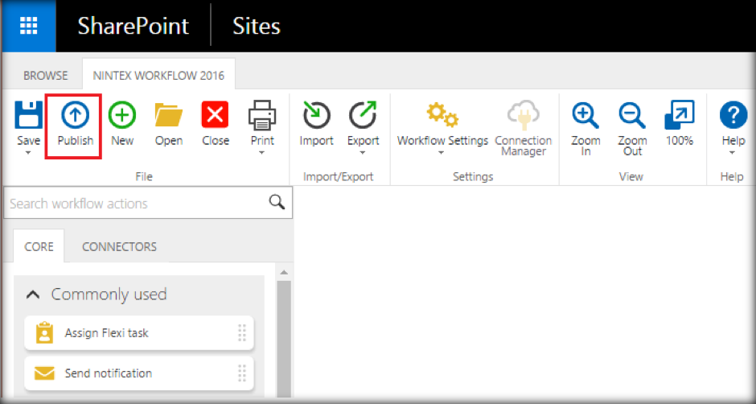This screenshot has height=404, width=756.
Task: Click the Import workflow icon
Action: [x=316, y=117]
